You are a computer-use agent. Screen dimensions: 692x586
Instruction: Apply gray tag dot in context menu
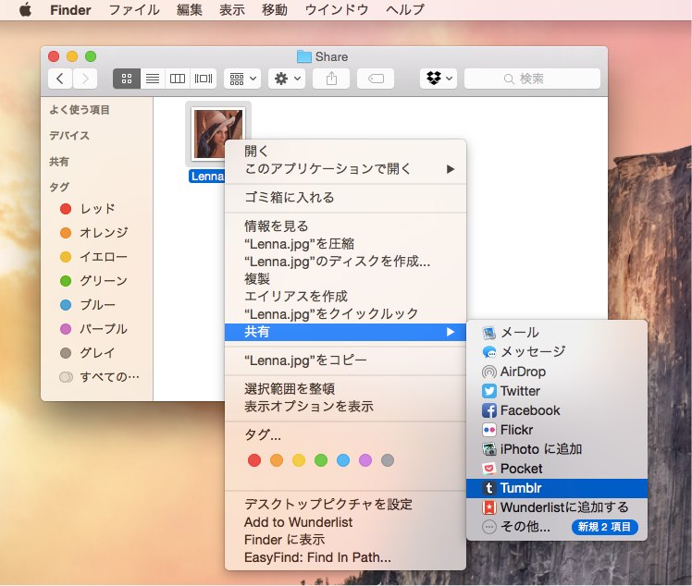point(388,460)
